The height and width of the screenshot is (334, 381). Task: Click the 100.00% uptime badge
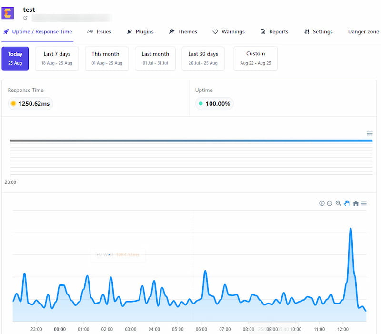click(x=215, y=104)
